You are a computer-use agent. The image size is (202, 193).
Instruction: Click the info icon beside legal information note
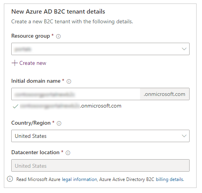point(10,179)
